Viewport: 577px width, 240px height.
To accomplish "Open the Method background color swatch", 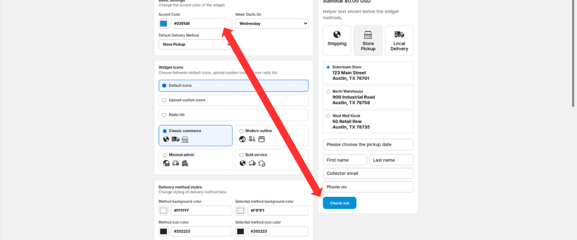I will pyautogui.click(x=164, y=211).
